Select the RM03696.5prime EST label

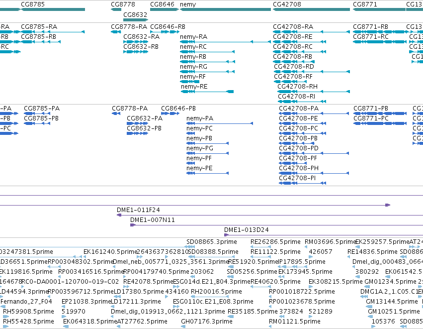click(331, 242)
